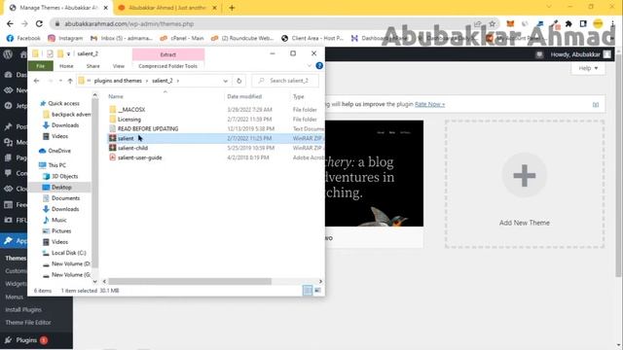Screen dimensions: 623x350
Task: Click the WordPress logo in admin bar
Action: (8, 54)
